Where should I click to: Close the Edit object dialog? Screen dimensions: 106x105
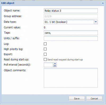pyautogui.click(x=103, y=3)
